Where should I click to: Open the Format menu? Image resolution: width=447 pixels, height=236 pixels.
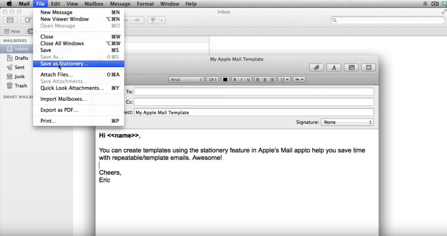[x=145, y=4]
